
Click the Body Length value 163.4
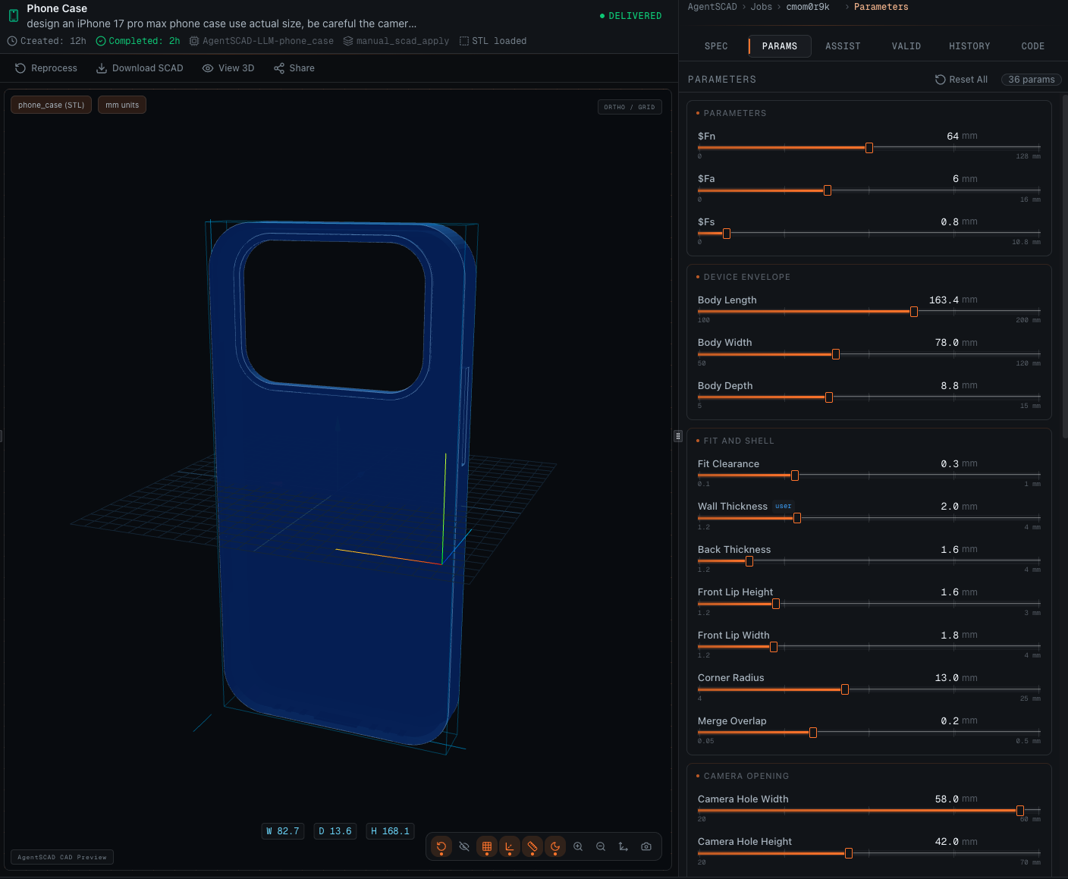coord(944,300)
